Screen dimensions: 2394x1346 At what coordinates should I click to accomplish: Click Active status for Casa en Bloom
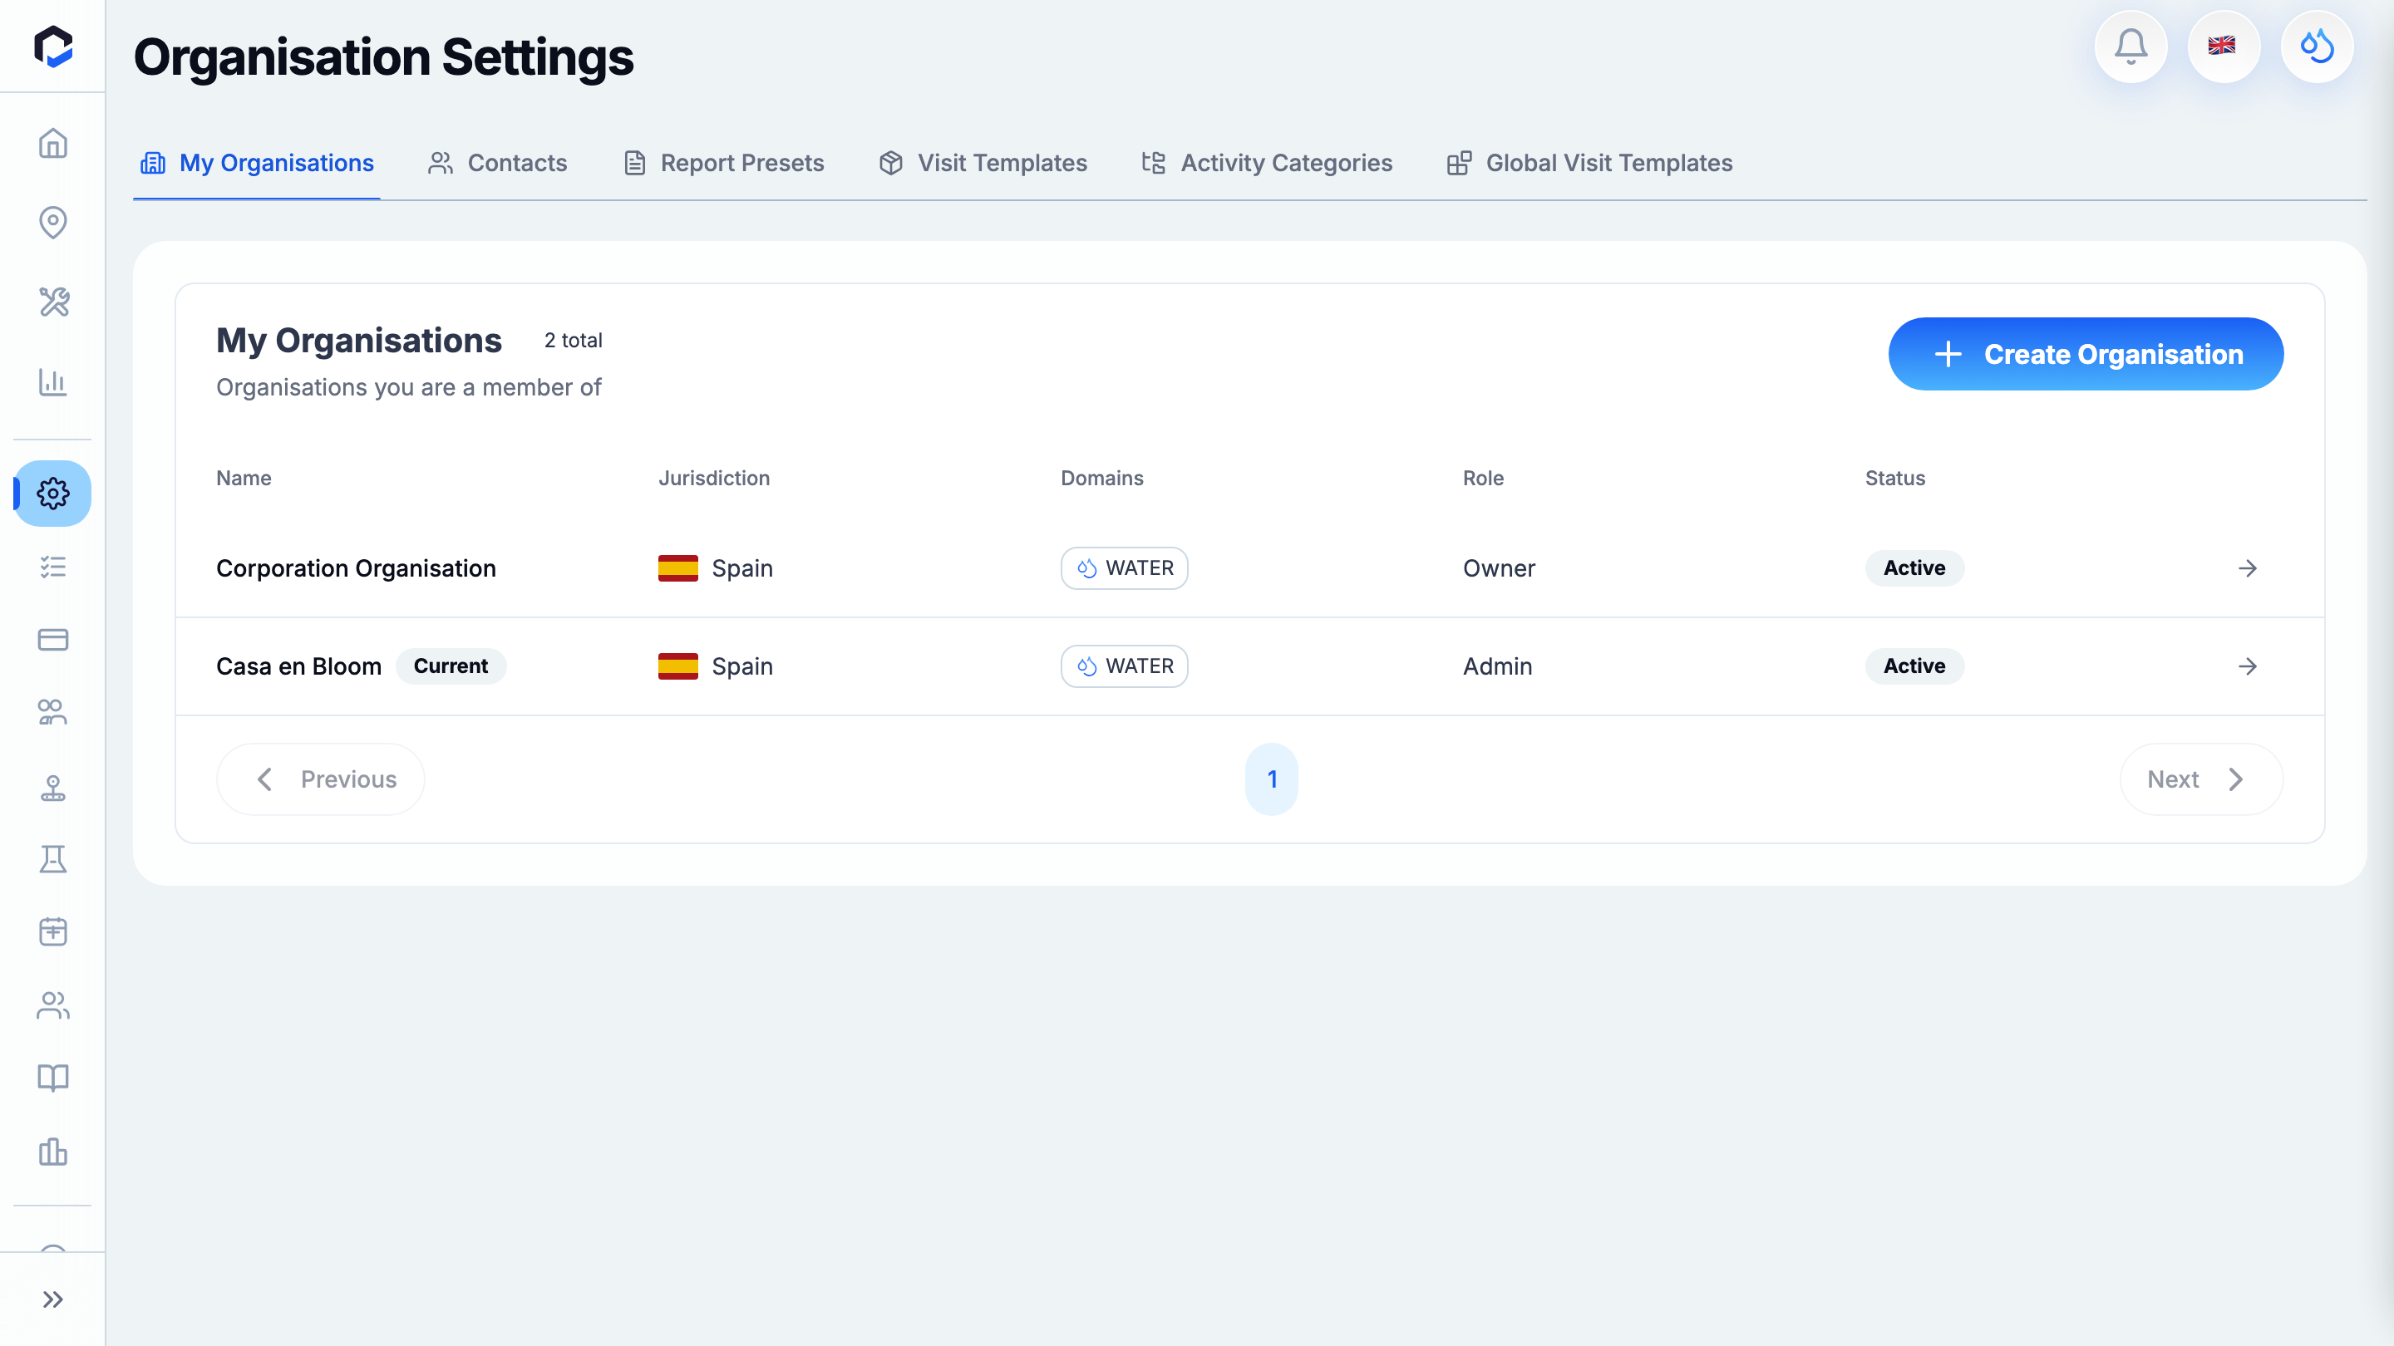[x=1914, y=666]
